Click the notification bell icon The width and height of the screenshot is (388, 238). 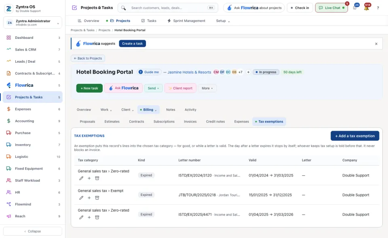[x=367, y=8]
